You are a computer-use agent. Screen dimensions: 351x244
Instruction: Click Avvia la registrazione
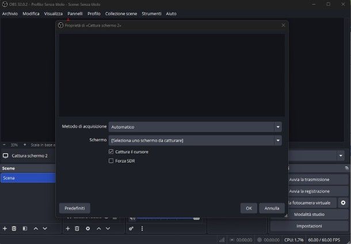[x=318, y=191]
